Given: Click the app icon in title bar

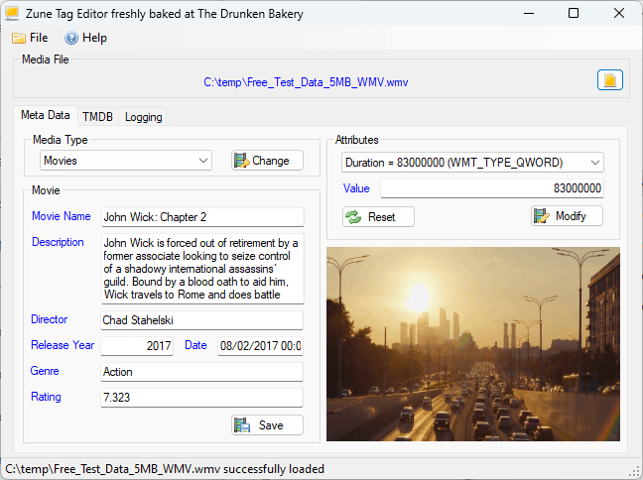Looking at the screenshot, I should point(12,14).
